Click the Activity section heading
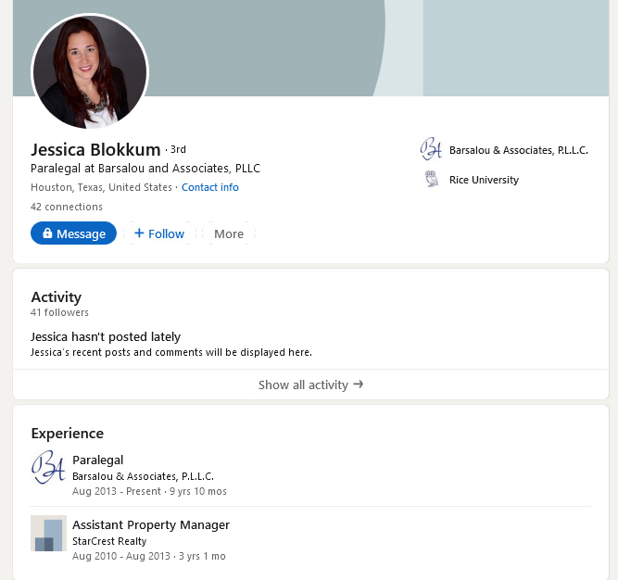 pos(57,296)
